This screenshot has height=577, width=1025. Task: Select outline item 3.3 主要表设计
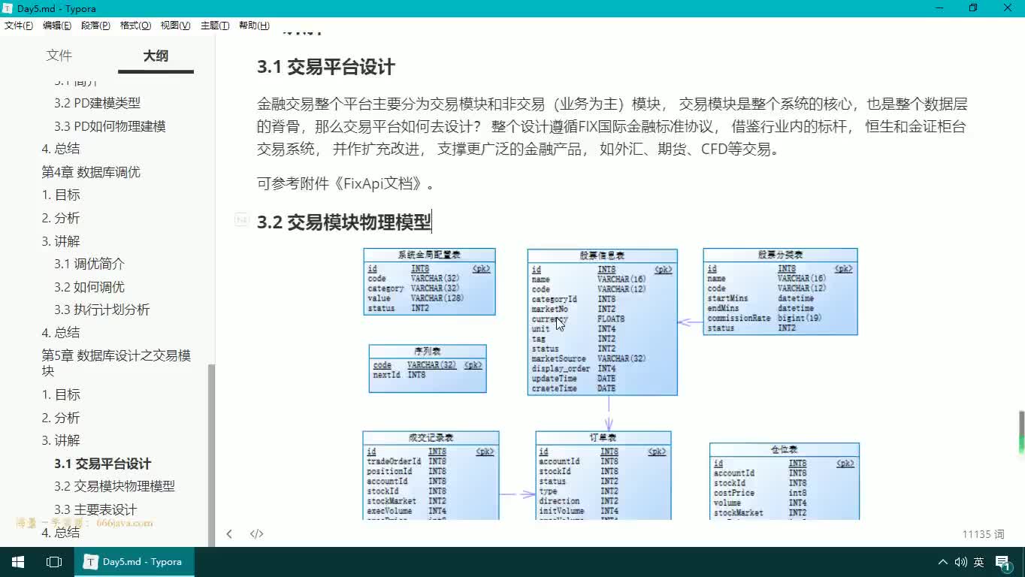[x=95, y=509]
